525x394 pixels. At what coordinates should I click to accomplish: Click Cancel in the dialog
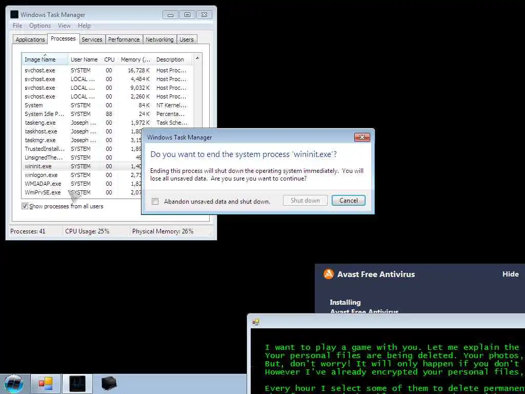click(x=349, y=201)
